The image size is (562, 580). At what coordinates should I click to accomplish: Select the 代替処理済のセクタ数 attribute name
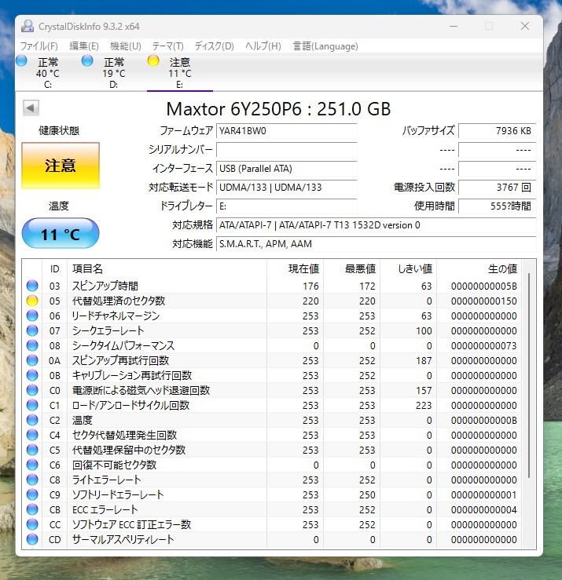coord(119,301)
